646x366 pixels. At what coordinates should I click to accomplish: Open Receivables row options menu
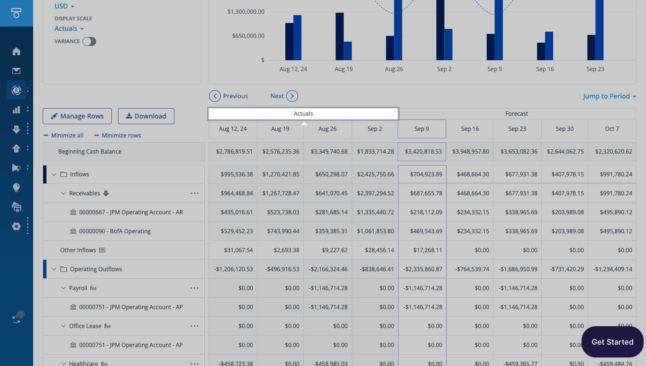[194, 193]
